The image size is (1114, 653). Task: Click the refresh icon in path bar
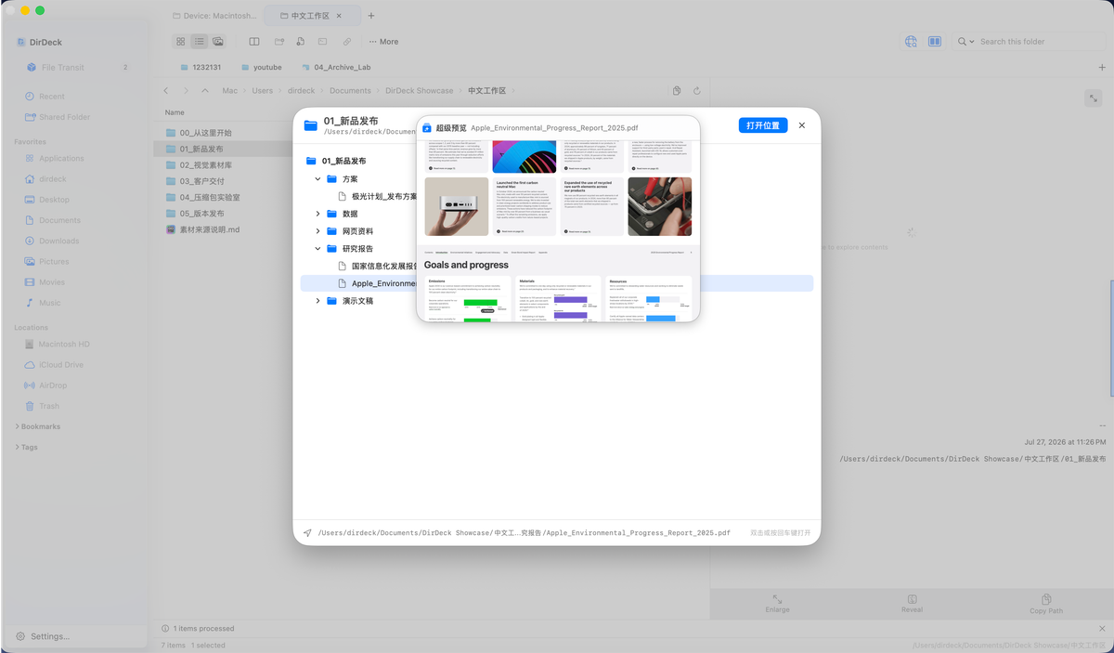click(696, 91)
